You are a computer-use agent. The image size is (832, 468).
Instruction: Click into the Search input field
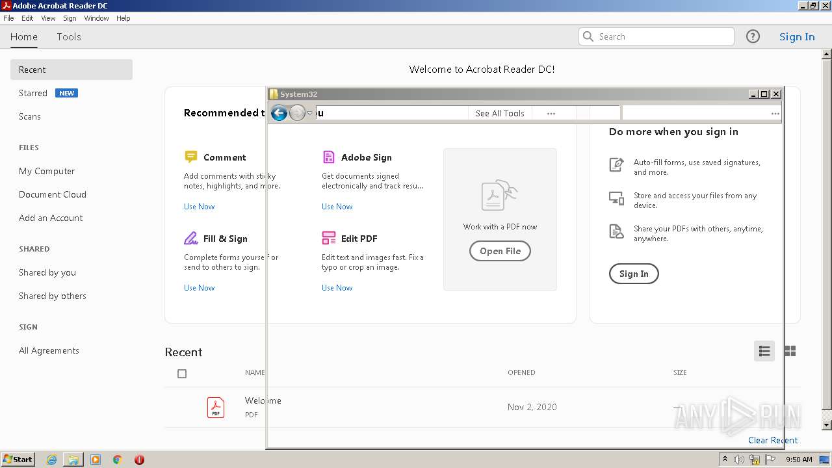coord(656,36)
